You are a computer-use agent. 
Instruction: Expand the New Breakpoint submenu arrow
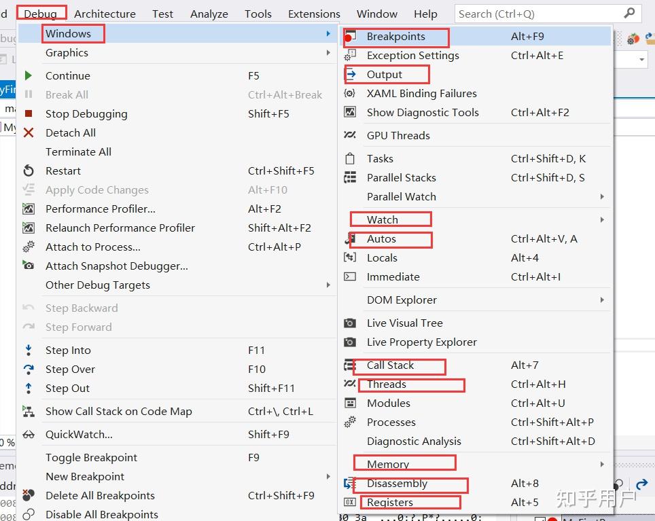tap(328, 476)
